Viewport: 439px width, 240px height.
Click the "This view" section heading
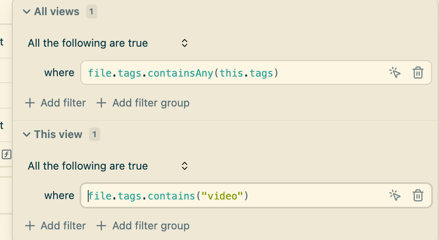click(x=58, y=134)
